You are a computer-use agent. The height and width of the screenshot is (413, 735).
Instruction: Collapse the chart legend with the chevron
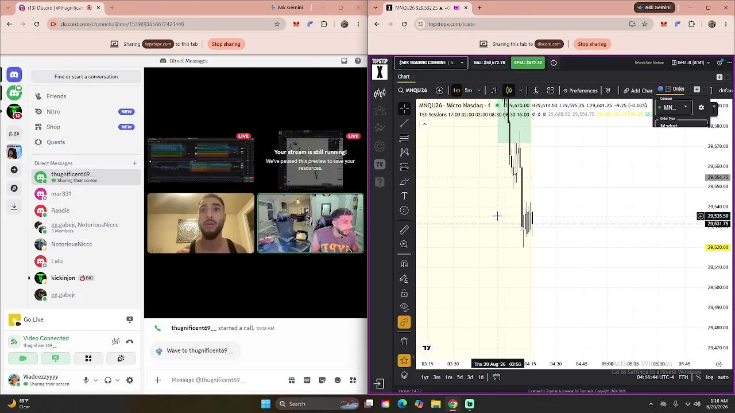424,124
